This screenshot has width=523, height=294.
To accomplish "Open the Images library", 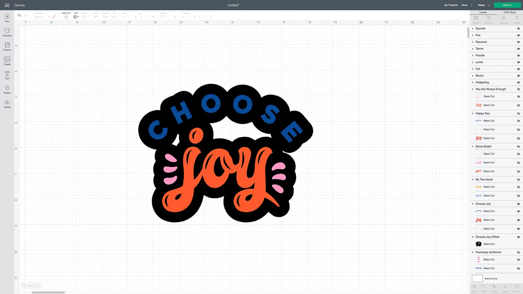I will [x=7, y=60].
